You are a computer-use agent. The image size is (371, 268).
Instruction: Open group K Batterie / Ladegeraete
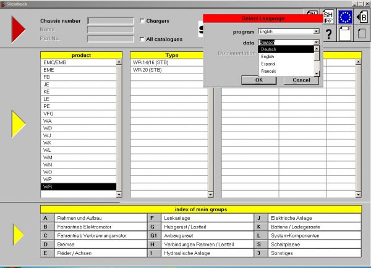tap(308, 227)
